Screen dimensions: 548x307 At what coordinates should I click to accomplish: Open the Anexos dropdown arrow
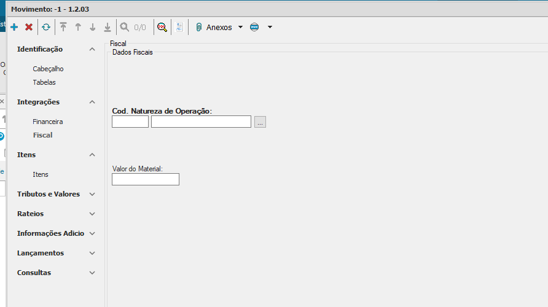pyautogui.click(x=240, y=27)
